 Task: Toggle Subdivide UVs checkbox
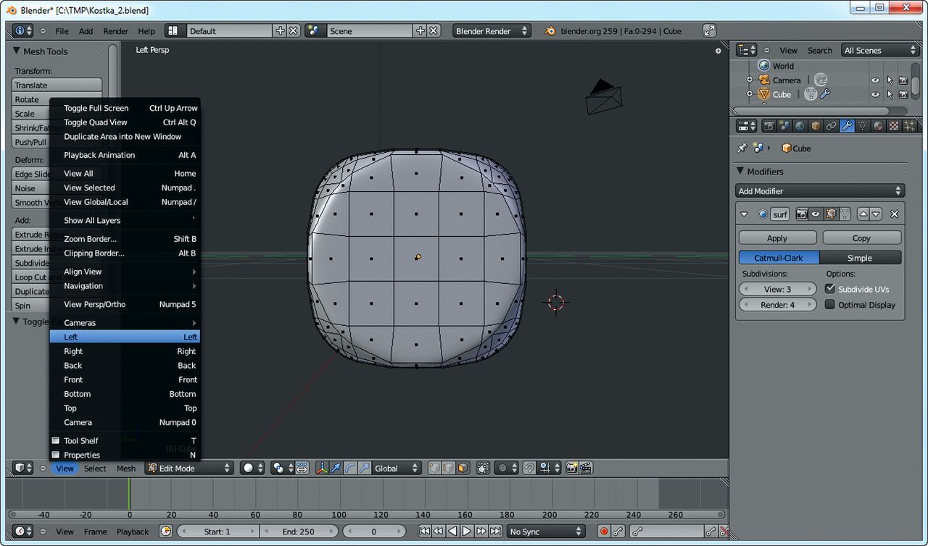click(x=830, y=289)
